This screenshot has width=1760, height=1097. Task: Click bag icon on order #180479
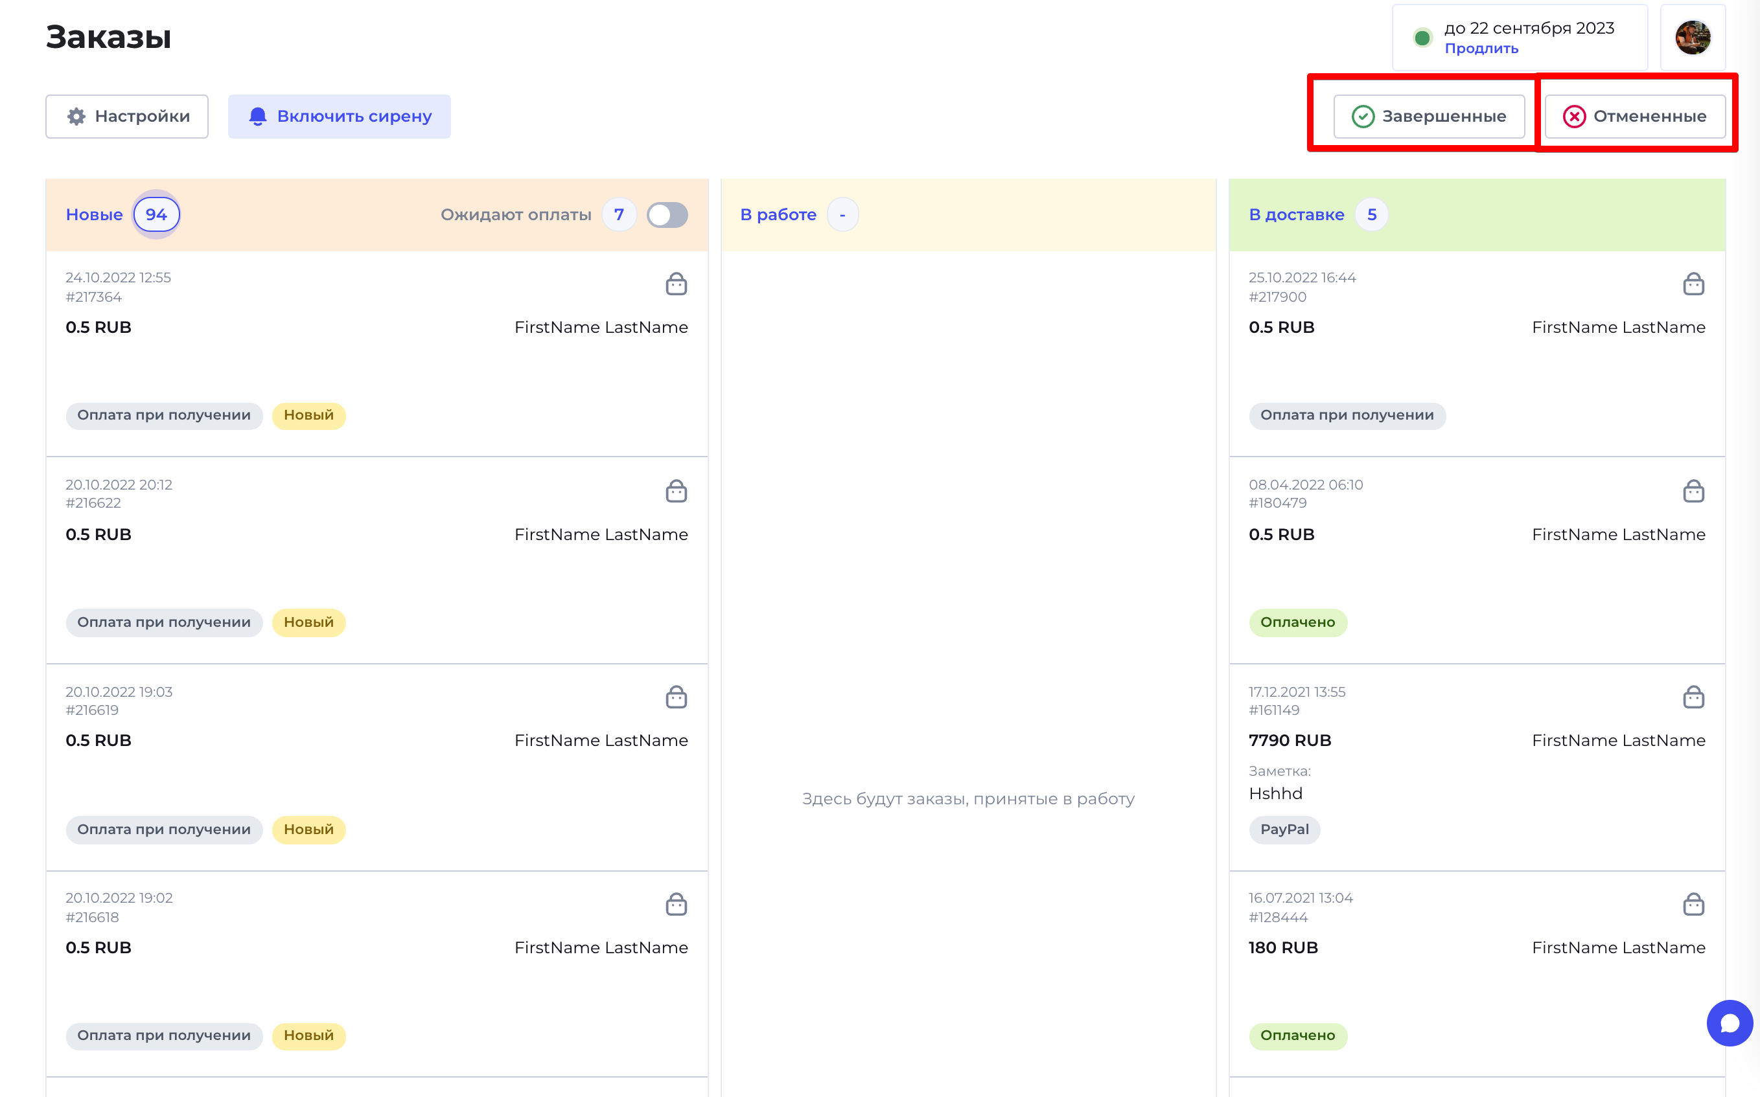coord(1693,491)
